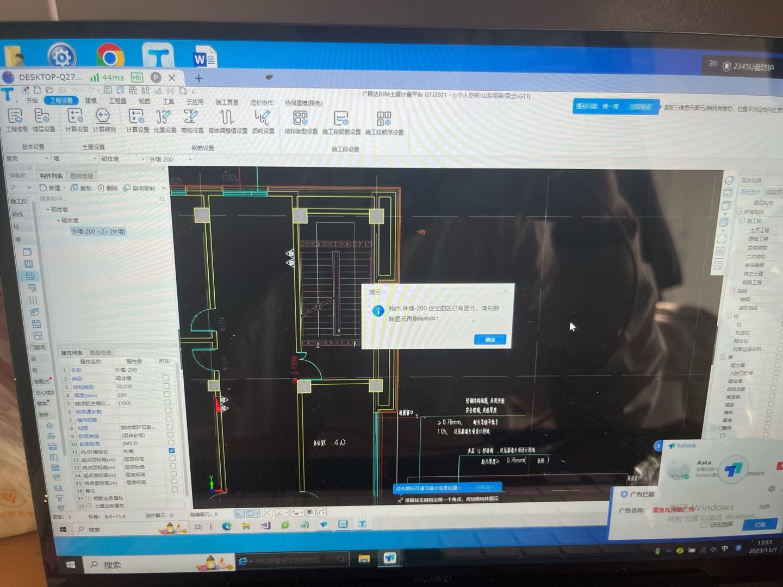The image size is (783, 587).
Task: Switch to the 图纸管理 tab
Action: click(82, 176)
